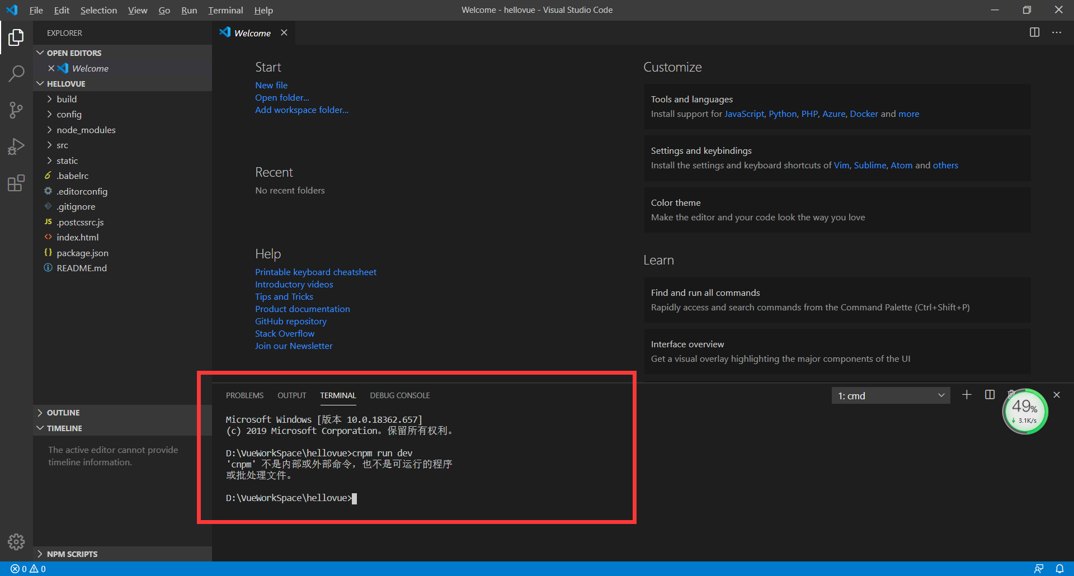Open the Explorer view in activity bar

[x=16, y=37]
